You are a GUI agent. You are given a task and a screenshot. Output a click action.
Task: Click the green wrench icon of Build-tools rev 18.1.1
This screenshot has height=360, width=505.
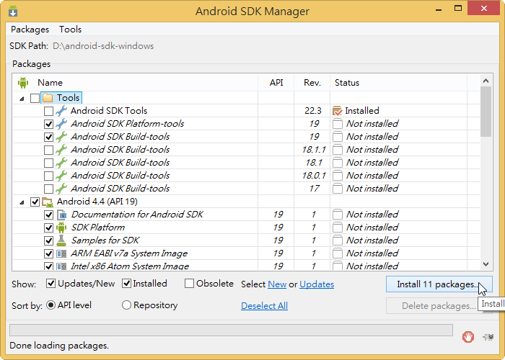click(61, 150)
